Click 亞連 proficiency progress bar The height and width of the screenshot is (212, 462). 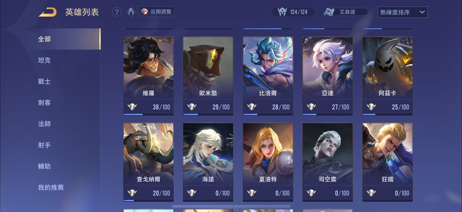tap(328, 114)
